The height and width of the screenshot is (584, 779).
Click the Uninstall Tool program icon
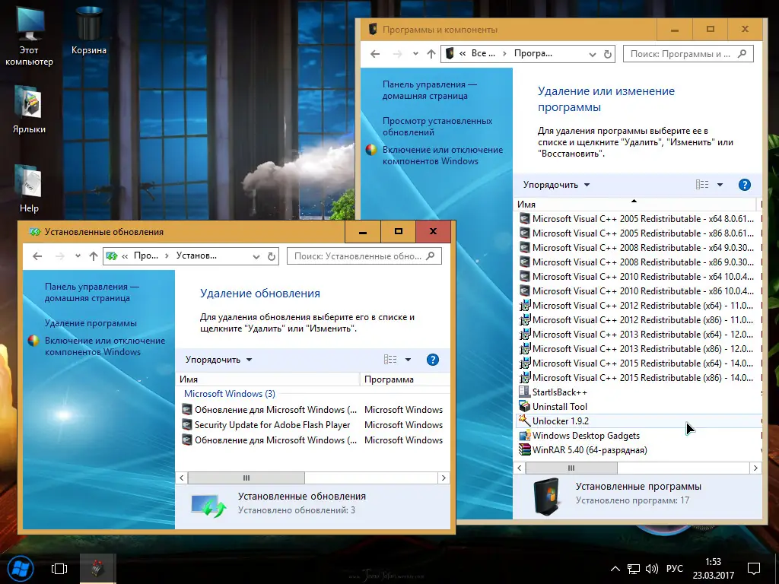click(524, 406)
